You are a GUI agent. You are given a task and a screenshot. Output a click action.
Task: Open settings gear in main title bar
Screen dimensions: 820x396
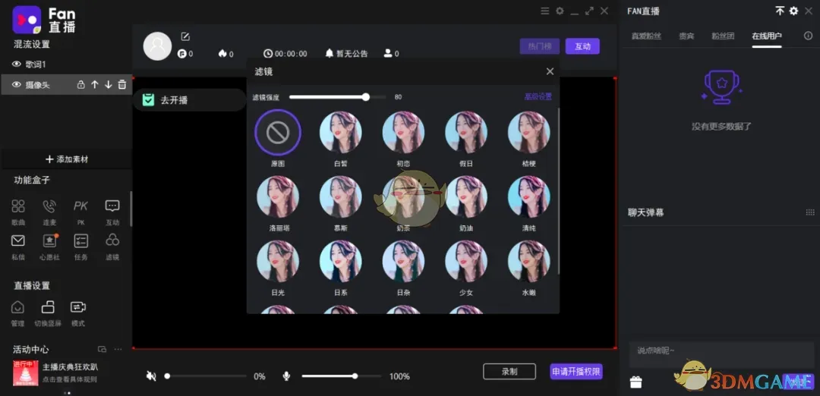(560, 11)
